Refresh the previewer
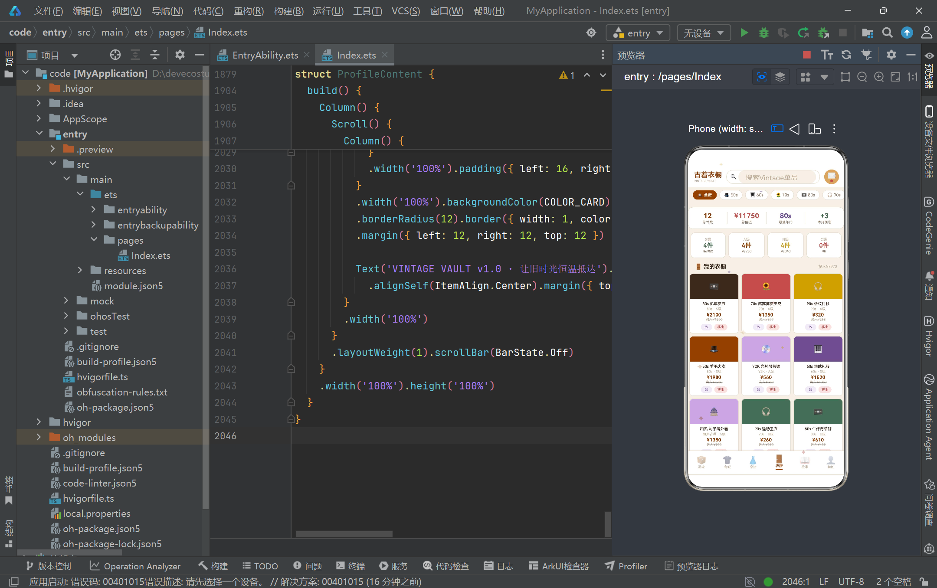Screen dimensions: 937x588 [846, 55]
